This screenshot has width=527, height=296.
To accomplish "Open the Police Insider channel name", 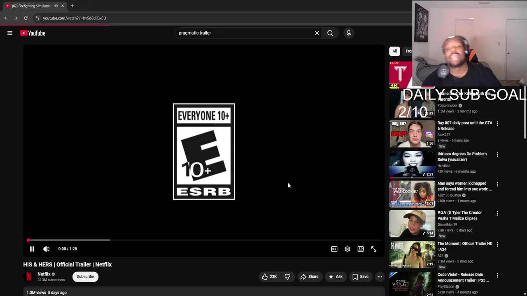I will click(x=447, y=106).
